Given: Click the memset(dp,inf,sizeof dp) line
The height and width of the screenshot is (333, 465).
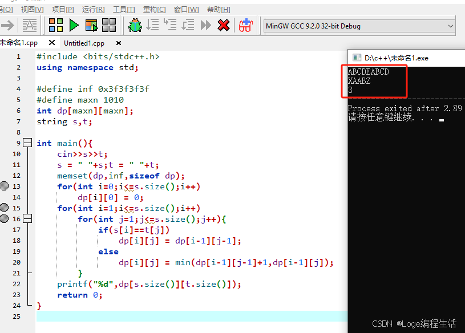Looking at the screenshot, I should click(x=121, y=176).
